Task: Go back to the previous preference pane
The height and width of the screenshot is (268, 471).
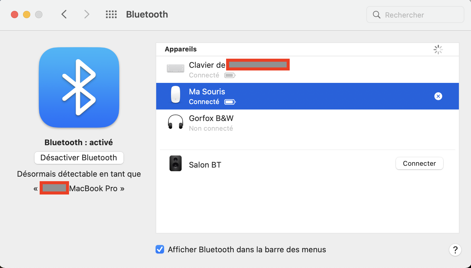Action: [64, 15]
